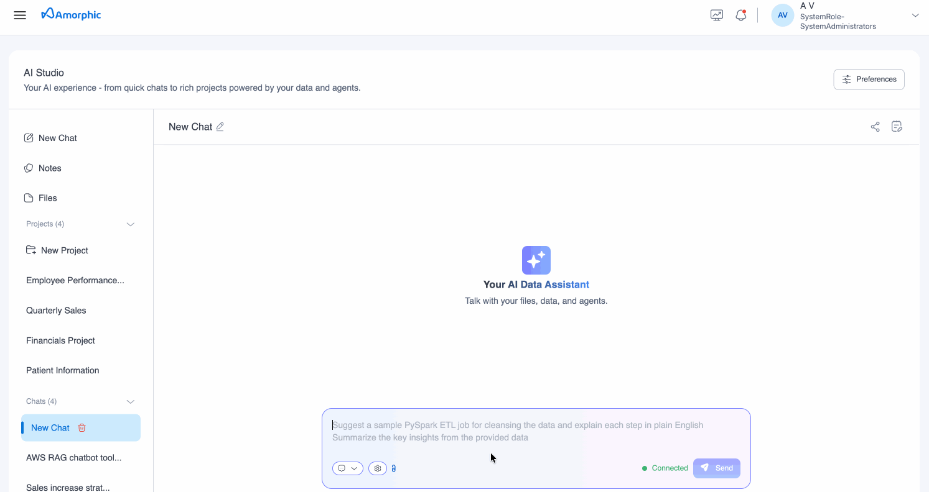Share the current chat conversation
The width and height of the screenshot is (929, 492).
(x=875, y=126)
